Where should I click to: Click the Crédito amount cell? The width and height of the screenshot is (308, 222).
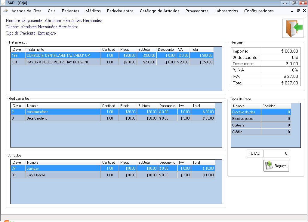pyautogui.click(x=276, y=132)
